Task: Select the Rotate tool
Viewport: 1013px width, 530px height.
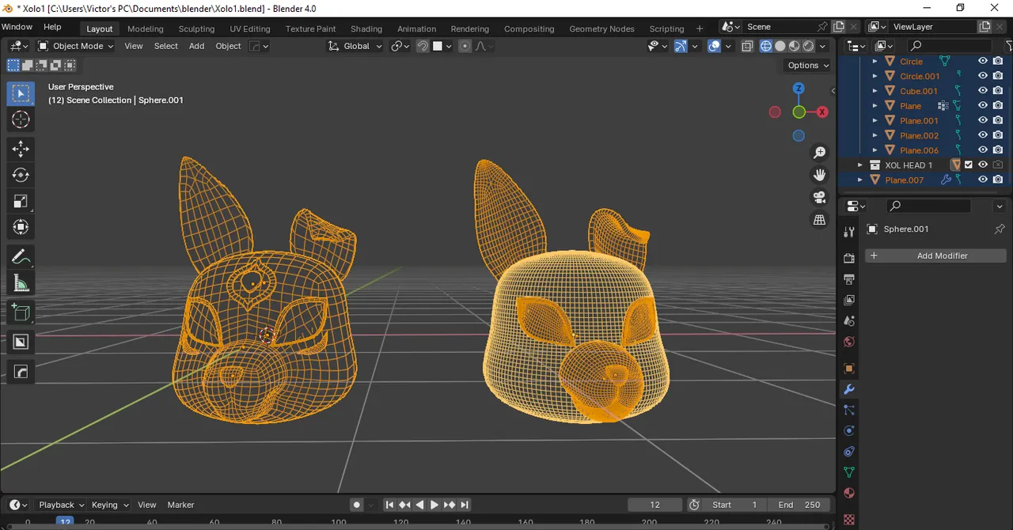Action: coord(21,176)
